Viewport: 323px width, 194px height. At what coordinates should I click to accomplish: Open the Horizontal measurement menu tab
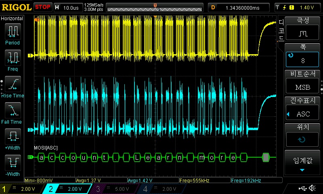point(12,19)
